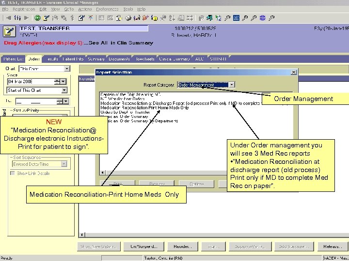Click the Add Specimen button
The height and width of the screenshot is (261, 349).
coord(294,246)
